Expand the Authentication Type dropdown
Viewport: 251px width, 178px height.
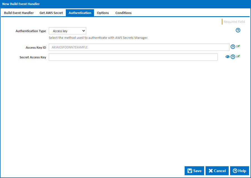[x=67, y=31]
